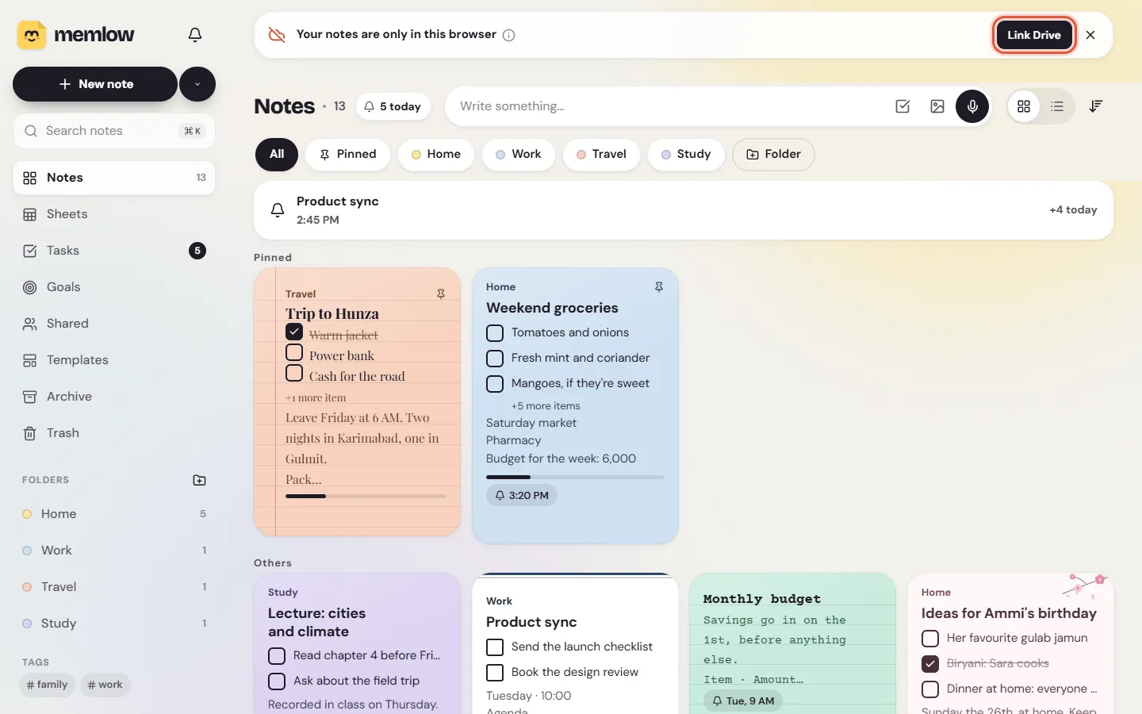
Task: Check Cash for the road item
Action: [294, 373]
